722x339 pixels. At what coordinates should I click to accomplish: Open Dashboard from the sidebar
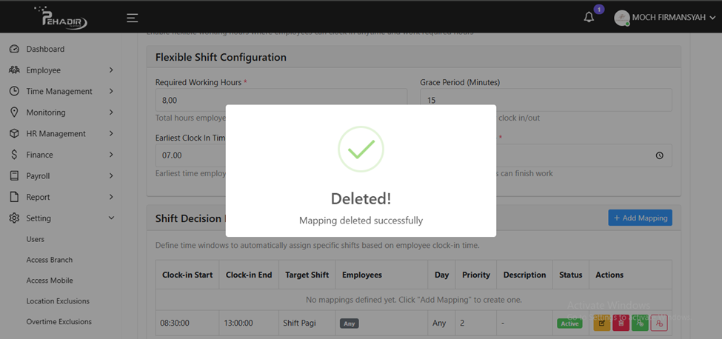tap(45, 49)
